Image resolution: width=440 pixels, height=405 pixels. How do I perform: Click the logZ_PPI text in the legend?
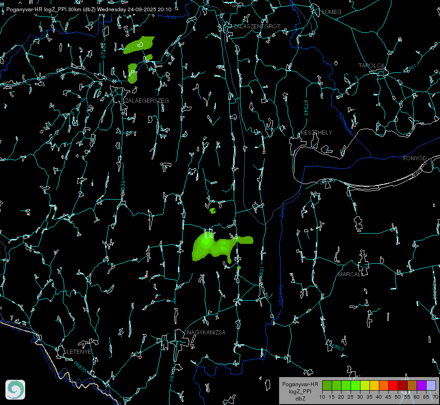point(300,391)
